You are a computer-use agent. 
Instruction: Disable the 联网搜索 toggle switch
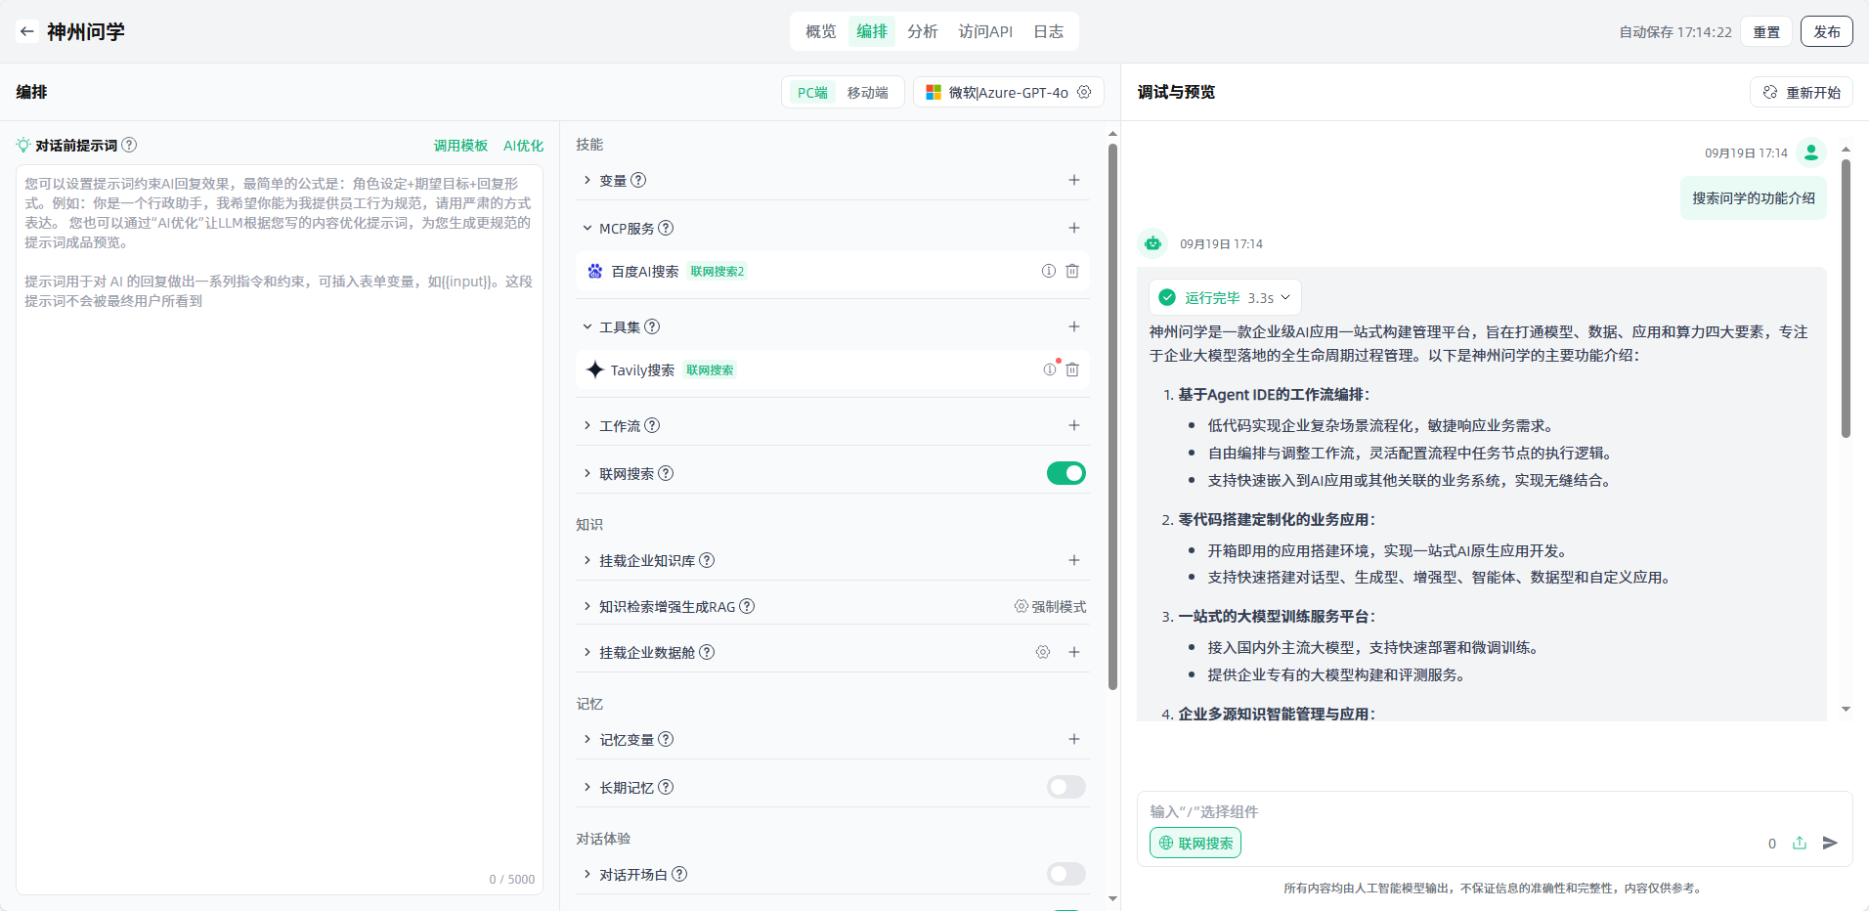point(1065,473)
